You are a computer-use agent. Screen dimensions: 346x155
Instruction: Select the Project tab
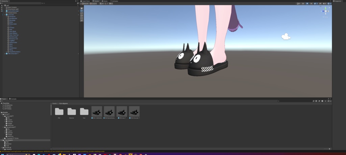point(3,99)
